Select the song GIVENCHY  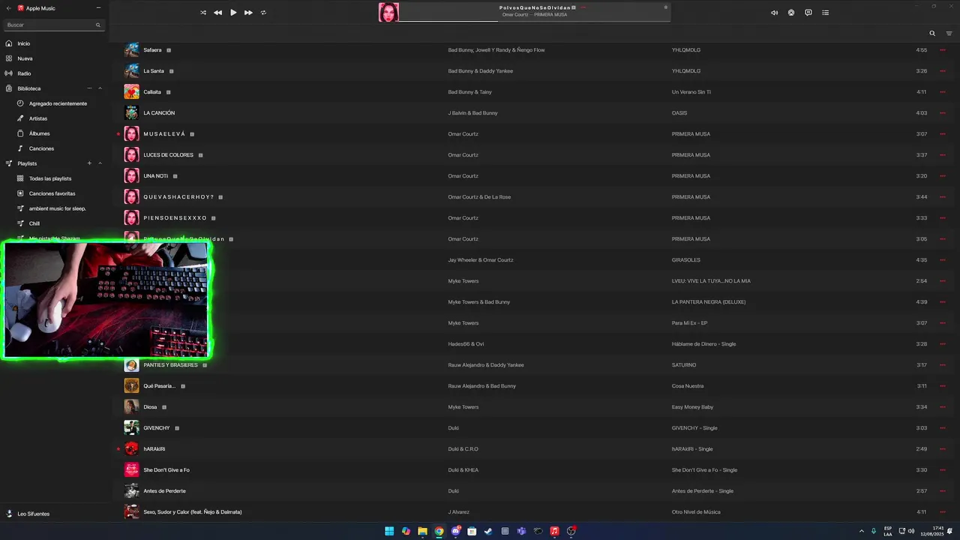point(157,428)
